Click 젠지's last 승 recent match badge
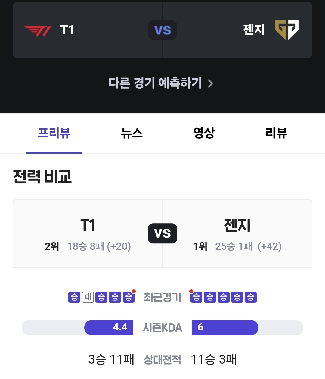 (251, 297)
